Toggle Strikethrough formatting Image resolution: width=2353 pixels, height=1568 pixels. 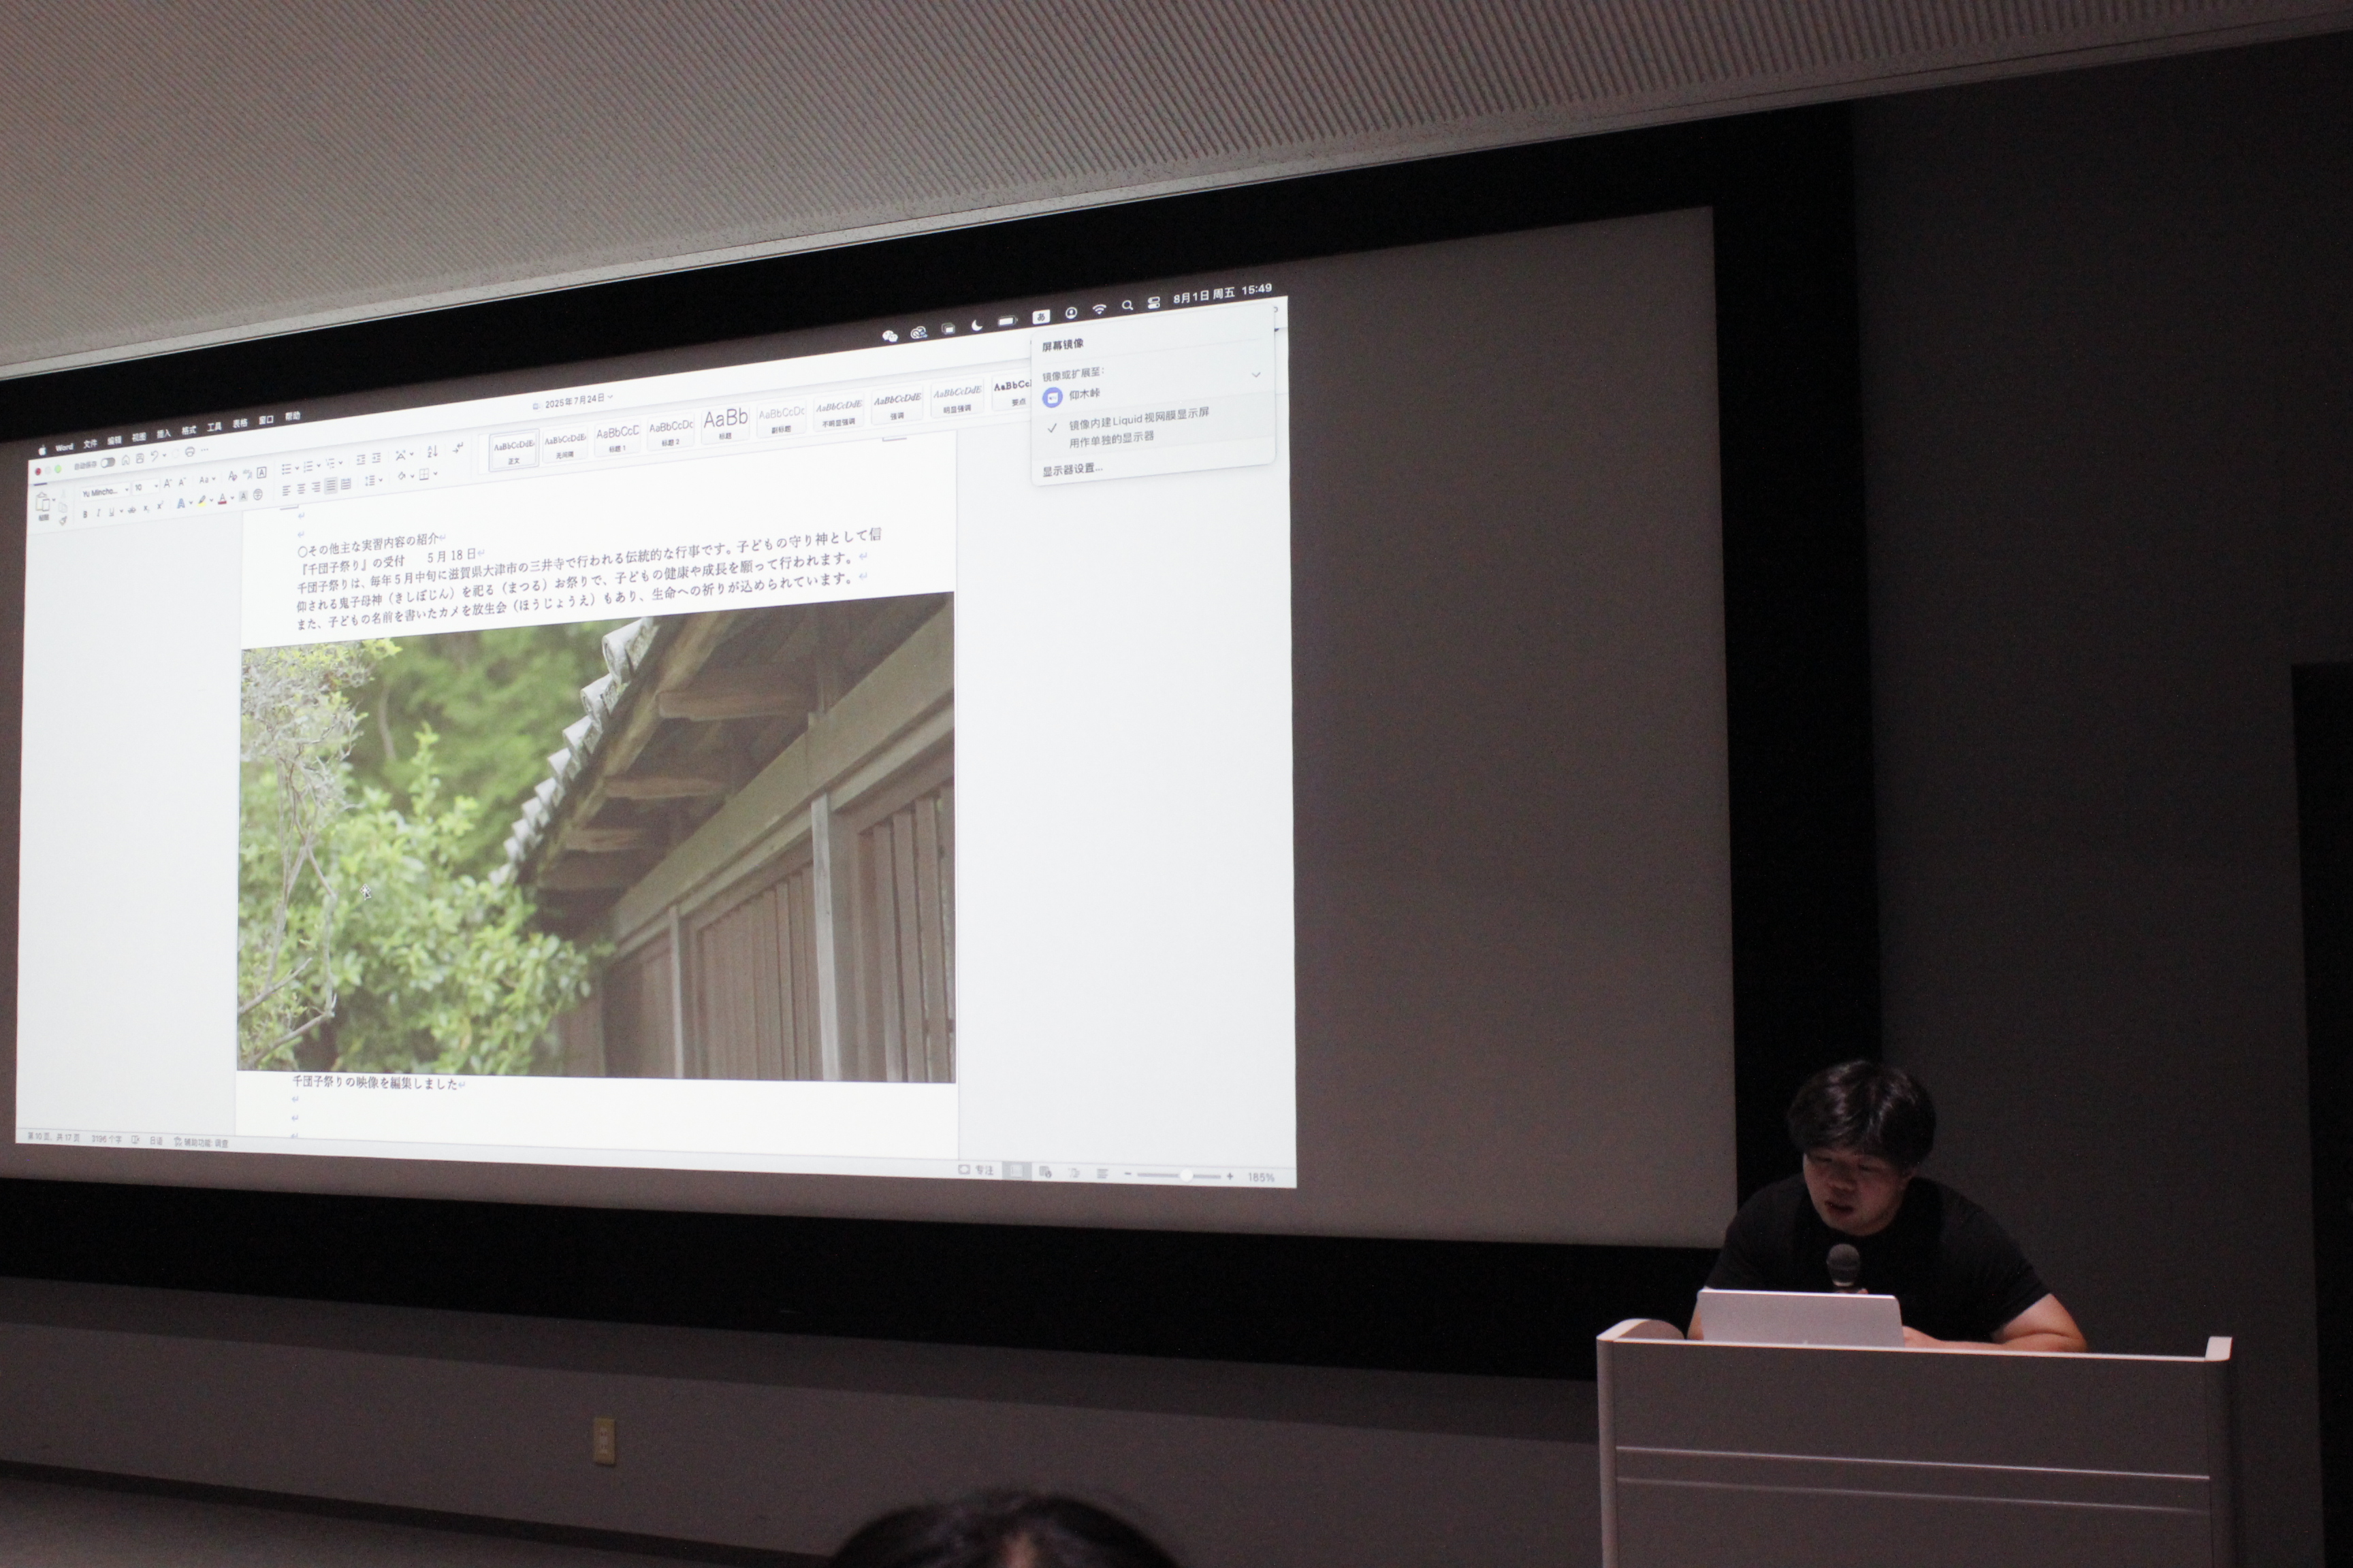(132, 510)
